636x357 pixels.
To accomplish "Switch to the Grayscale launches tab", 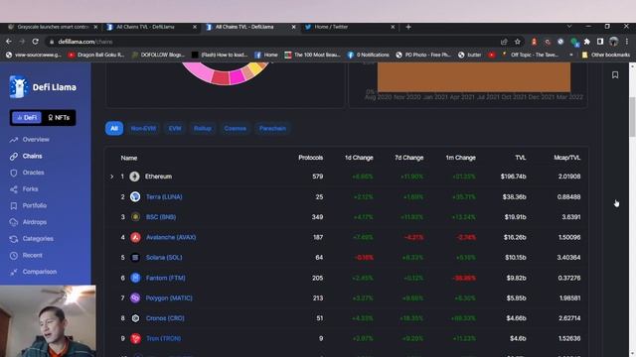I will coord(52,27).
